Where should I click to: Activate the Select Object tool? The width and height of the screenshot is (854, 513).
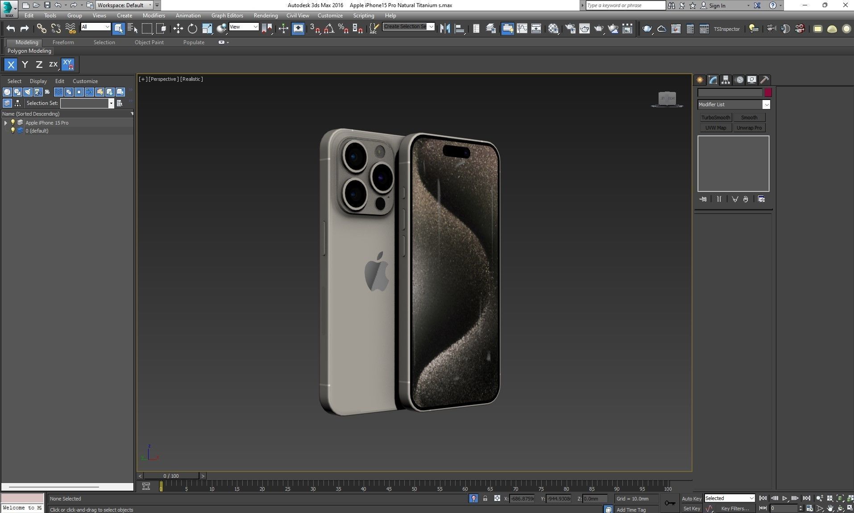pyautogui.click(x=118, y=29)
